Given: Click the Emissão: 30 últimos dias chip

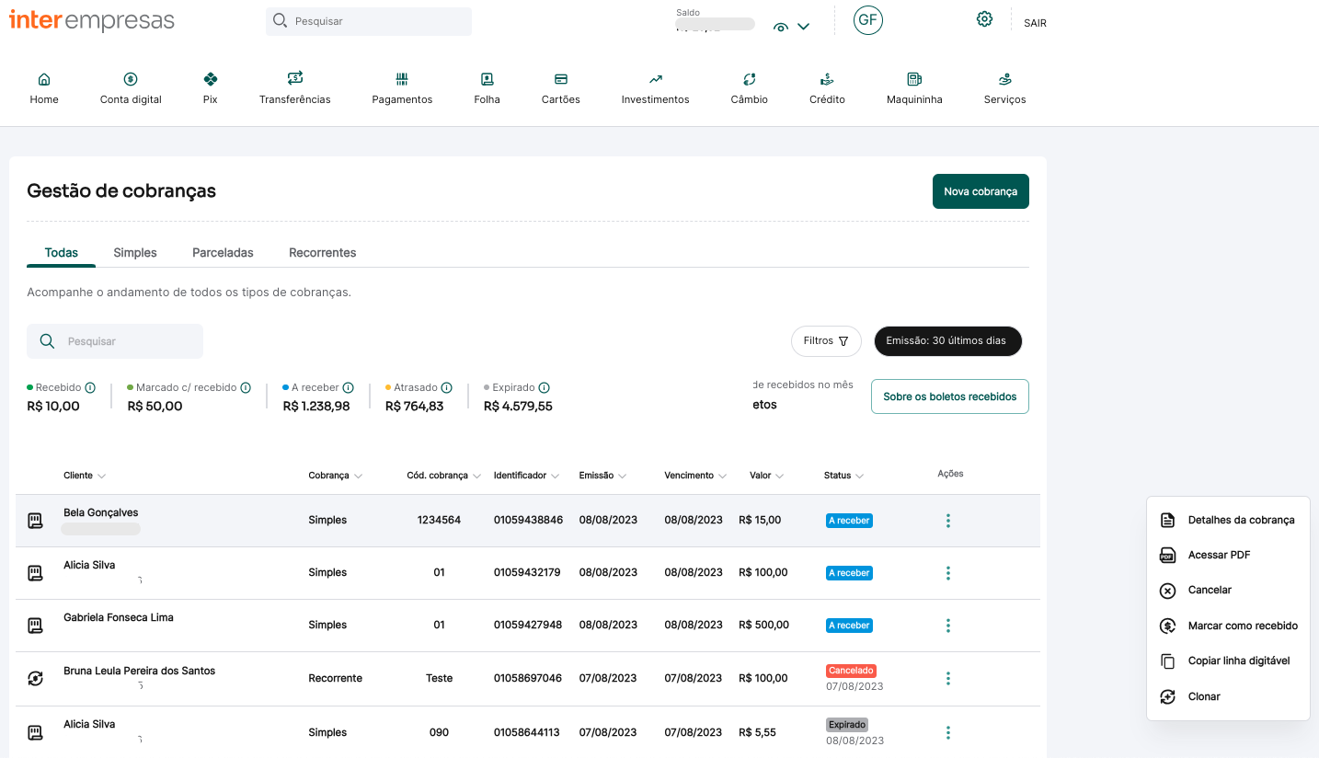Looking at the screenshot, I should tap(947, 340).
